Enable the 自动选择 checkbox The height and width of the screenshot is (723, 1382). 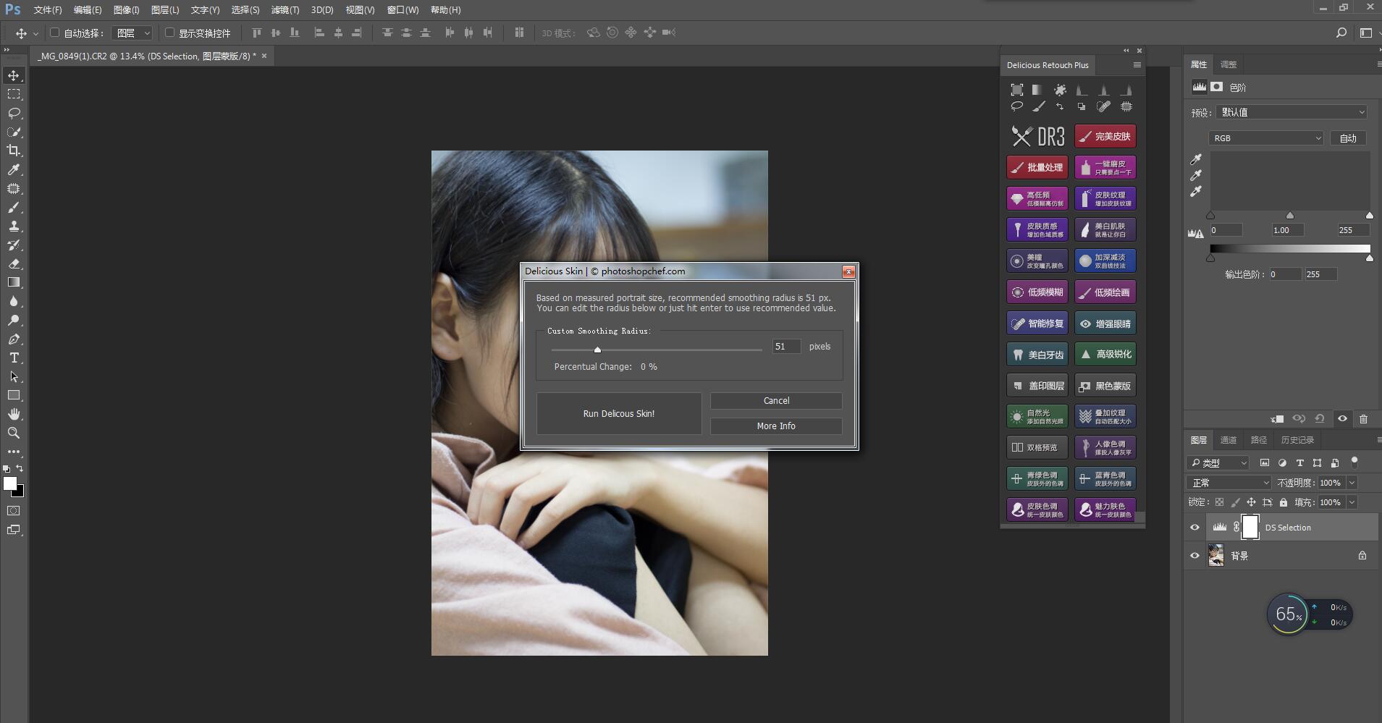[54, 33]
